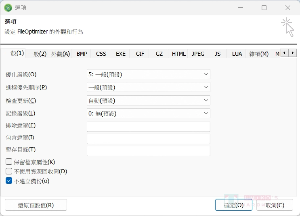Image resolution: width=300 pixels, height=216 pixels.
Task: Open the 優化層級(O) dropdown
Action: (148, 74)
